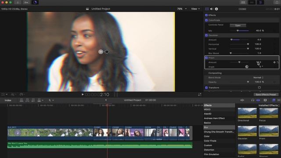Click the share export icon

(277, 2)
